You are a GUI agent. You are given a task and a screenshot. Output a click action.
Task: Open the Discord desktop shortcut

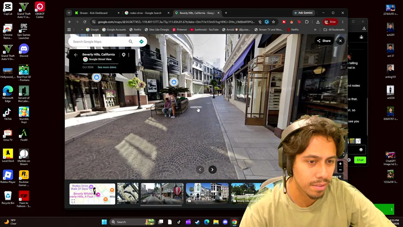coord(24,51)
